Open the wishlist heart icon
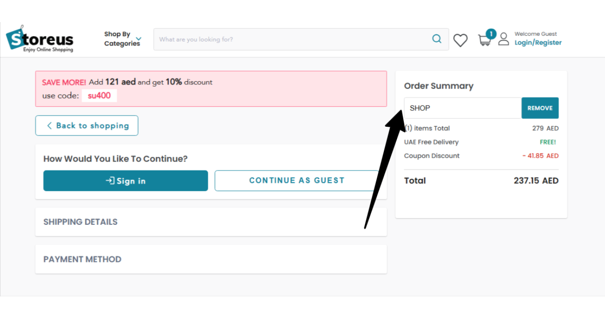The image size is (605, 318). coord(460,40)
